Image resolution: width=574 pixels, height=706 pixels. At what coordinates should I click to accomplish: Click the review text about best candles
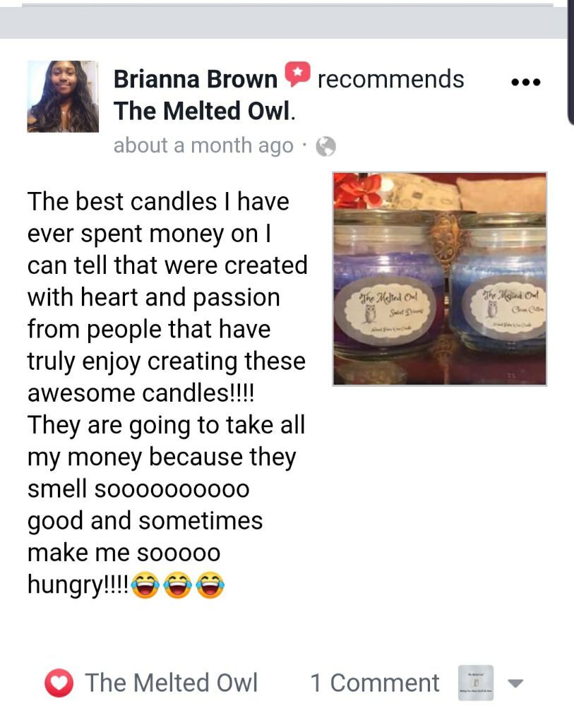[167, 393]
